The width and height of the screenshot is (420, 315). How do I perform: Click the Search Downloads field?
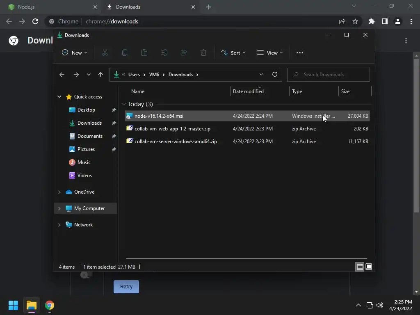[x=329, y=75]
